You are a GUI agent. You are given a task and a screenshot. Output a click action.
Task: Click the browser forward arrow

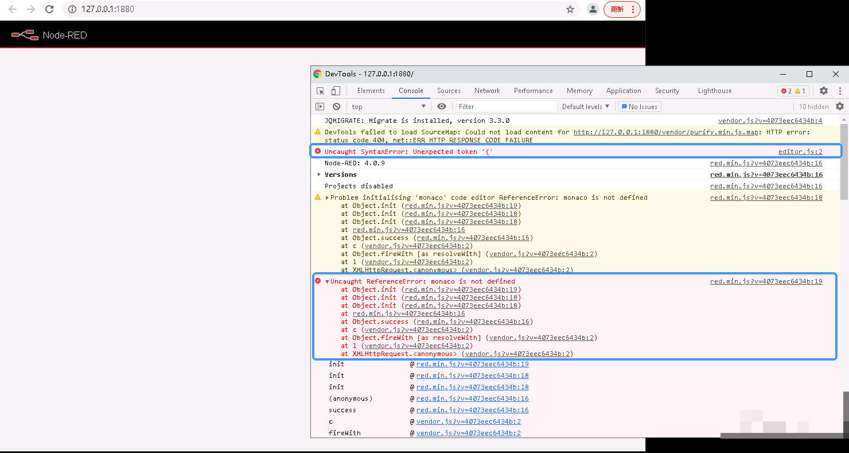tap(31, 9)
